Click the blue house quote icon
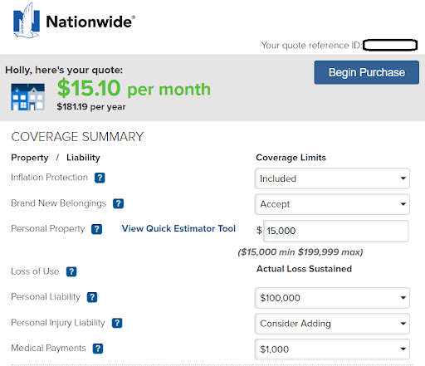The image size is (425, 366). pyautogui.click(x=27, y=97)
